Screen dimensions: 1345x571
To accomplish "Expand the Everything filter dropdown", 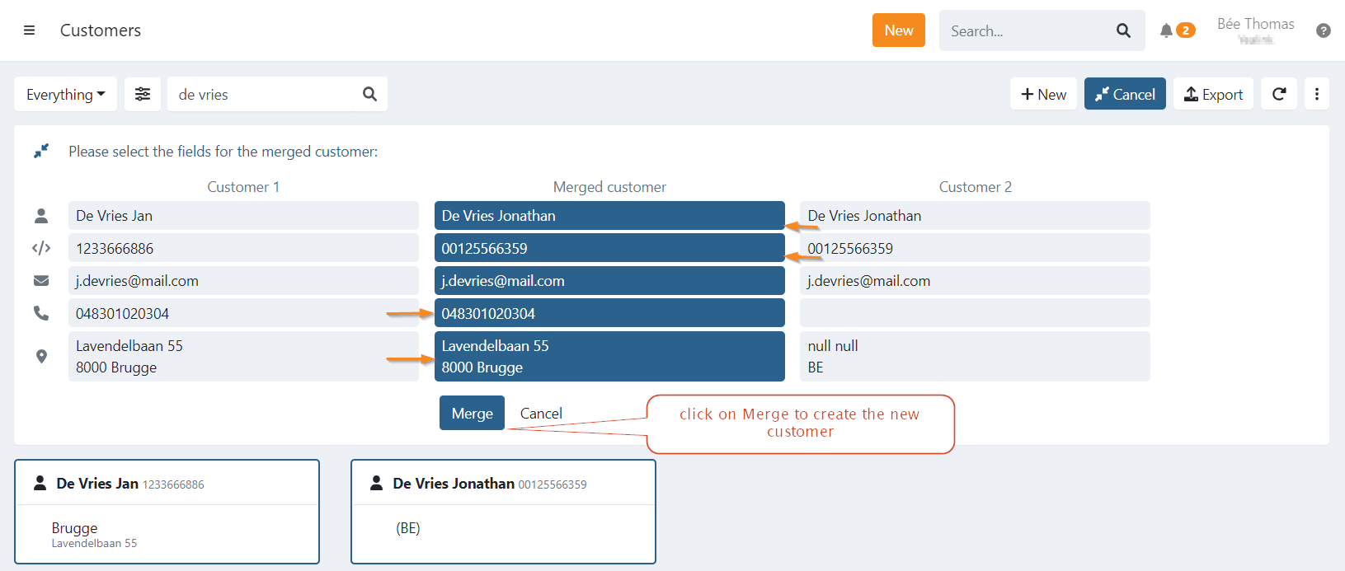I will [x=65, y=94].
